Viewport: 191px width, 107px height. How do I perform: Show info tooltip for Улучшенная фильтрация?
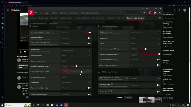pos(116,59)
